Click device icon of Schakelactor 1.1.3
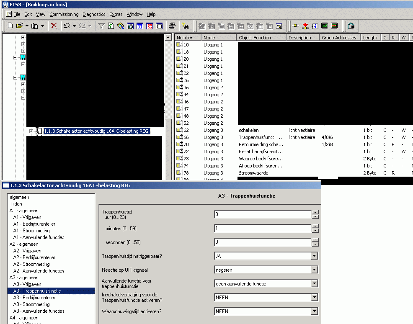The image size is (413, 324). 39,131
